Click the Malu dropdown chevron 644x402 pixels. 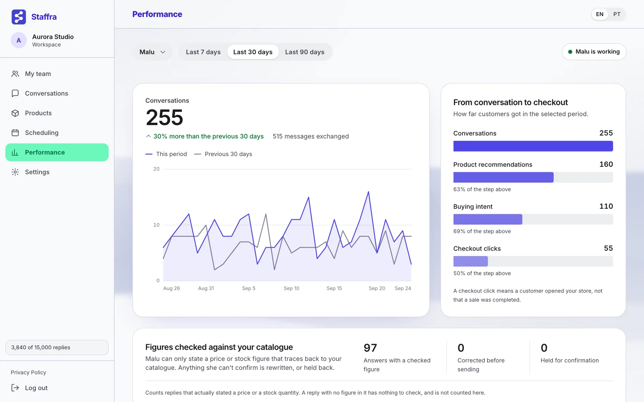(163, 52)
